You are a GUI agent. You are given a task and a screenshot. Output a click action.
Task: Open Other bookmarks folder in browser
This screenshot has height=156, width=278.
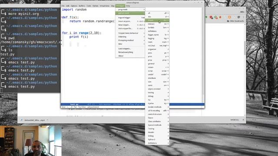click(x=235, y=21)
